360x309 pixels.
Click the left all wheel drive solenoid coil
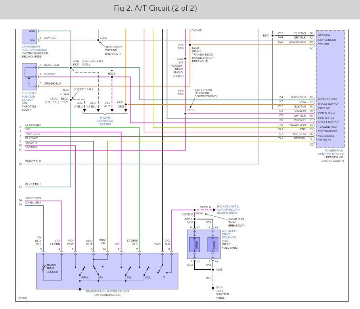195,244
